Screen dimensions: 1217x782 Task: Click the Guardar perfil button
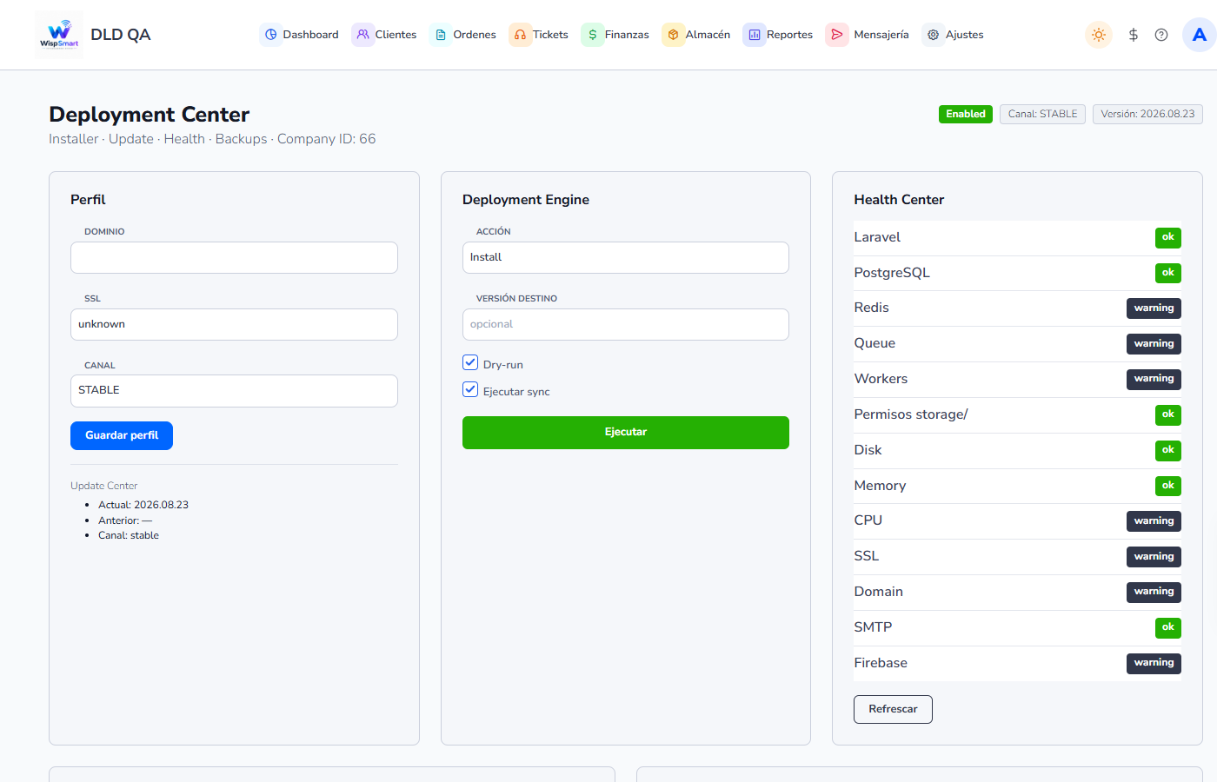point(122,435)
